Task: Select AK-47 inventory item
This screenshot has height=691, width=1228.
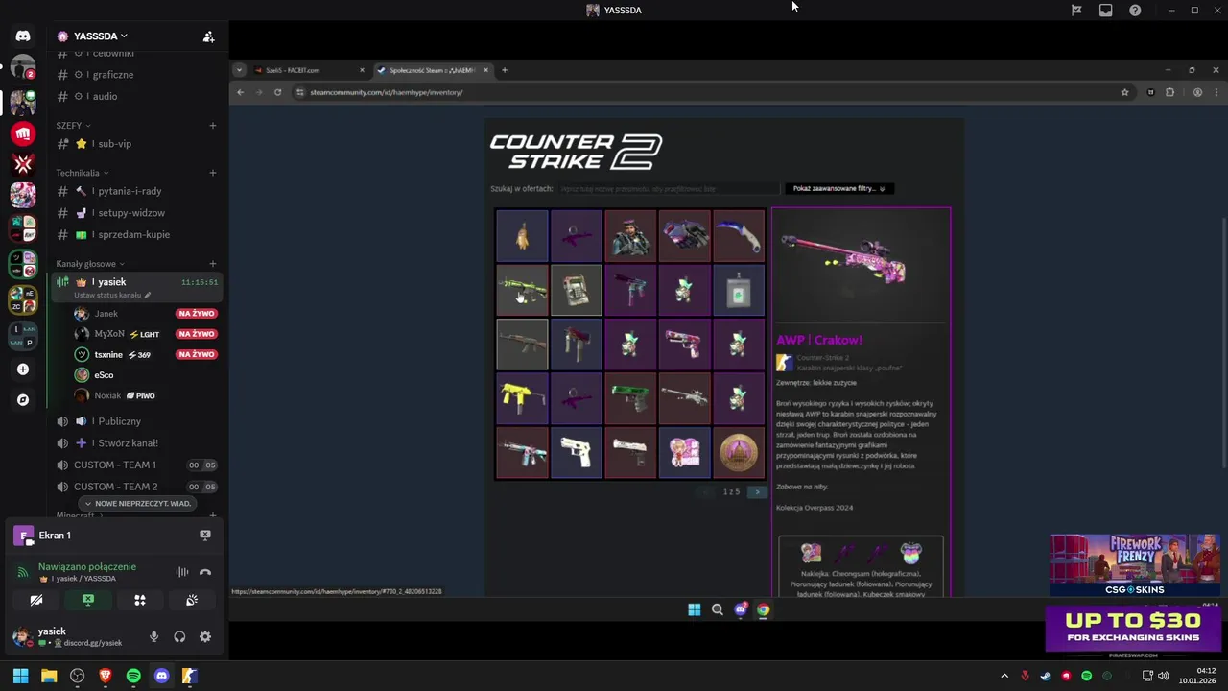Action: 522,344
